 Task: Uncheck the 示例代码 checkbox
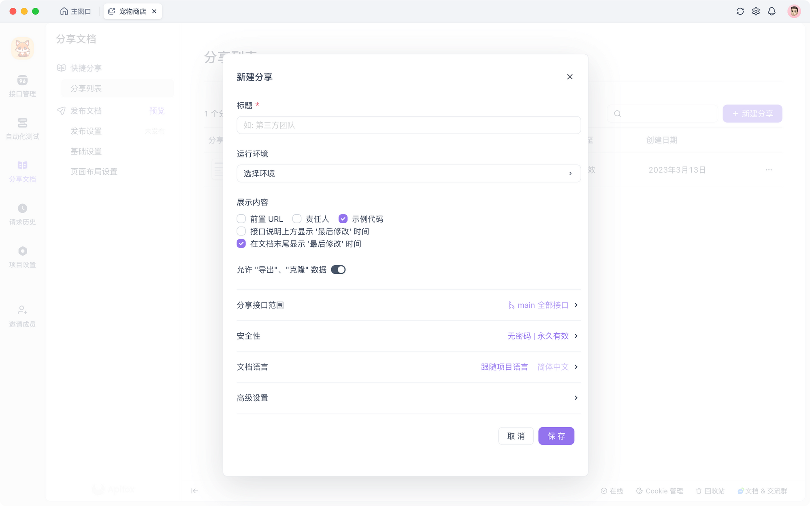point(343,219)
